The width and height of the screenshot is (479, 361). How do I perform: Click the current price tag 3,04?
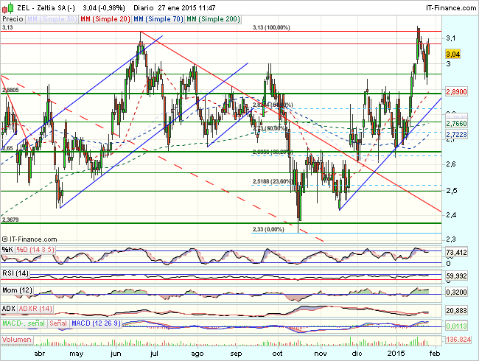click(x=454, y=54)
